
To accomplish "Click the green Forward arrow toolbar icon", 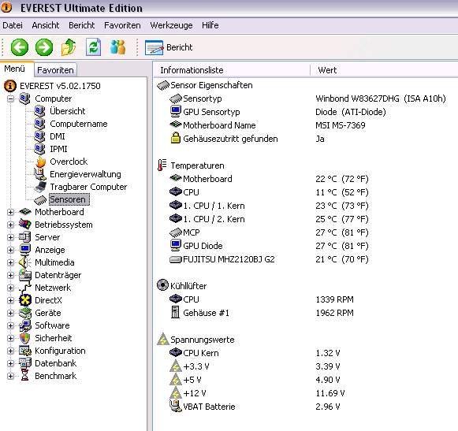I will [x=44, y=47].
